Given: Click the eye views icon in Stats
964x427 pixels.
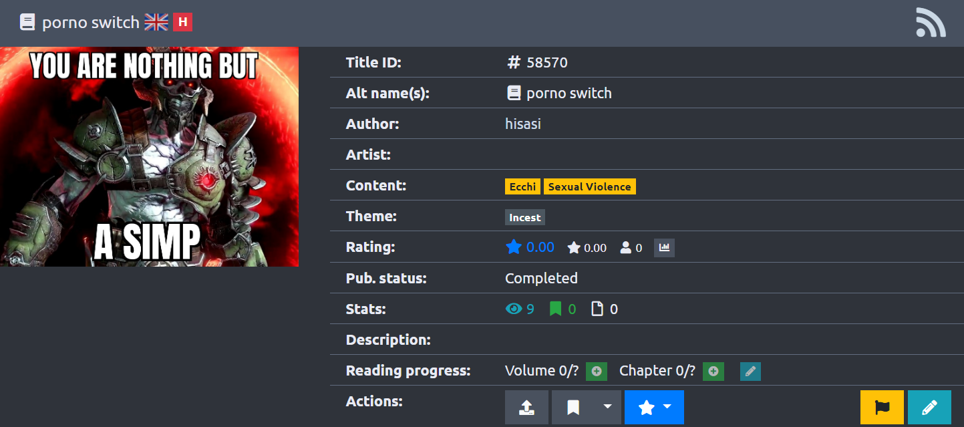Looking at the screenshot, I should click(x=514, y=309).
